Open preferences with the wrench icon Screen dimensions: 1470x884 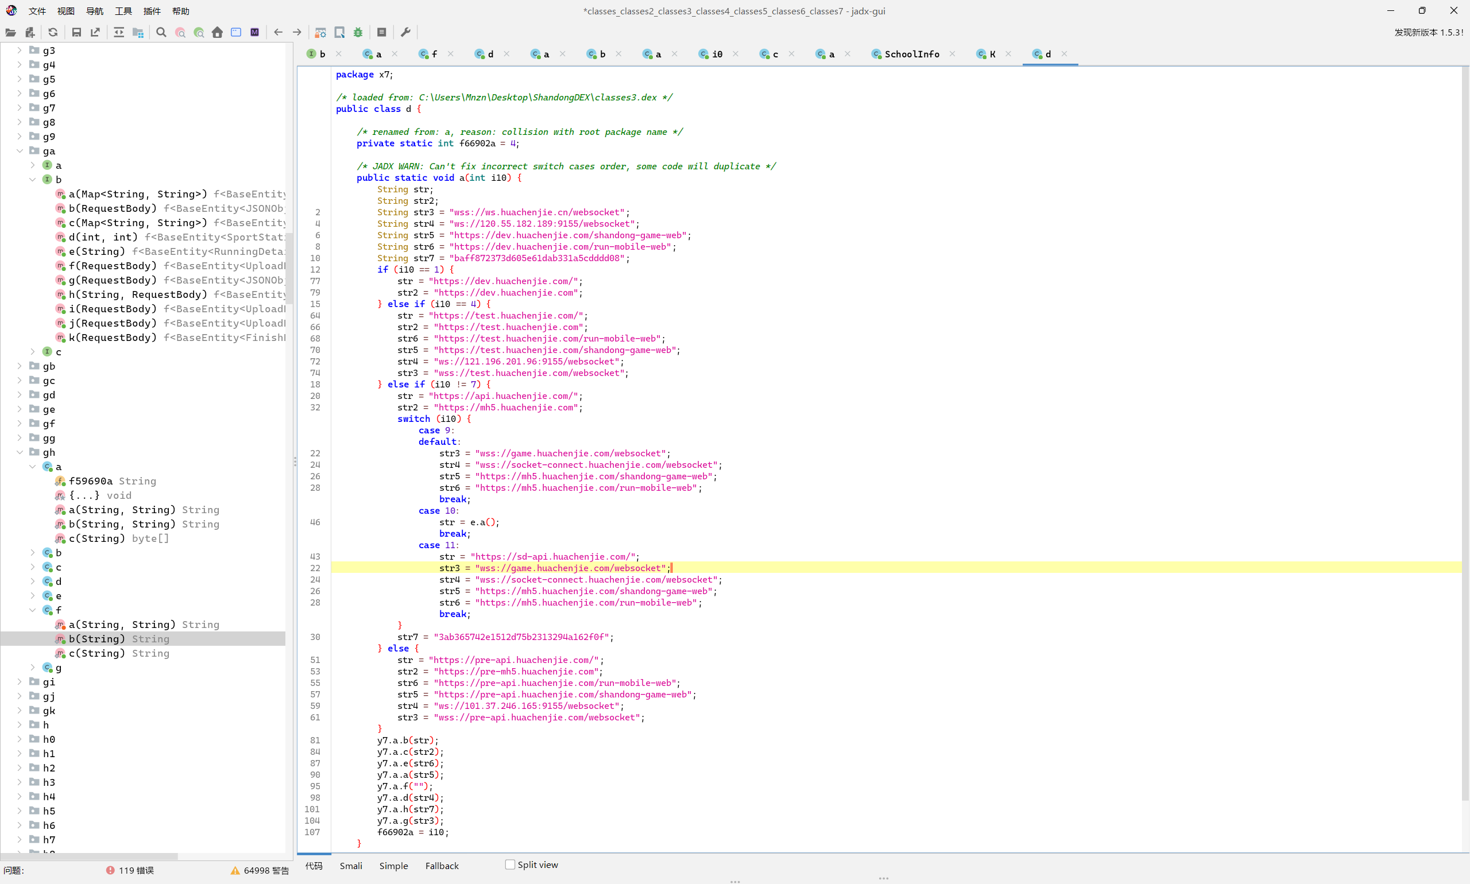[406, 32]
